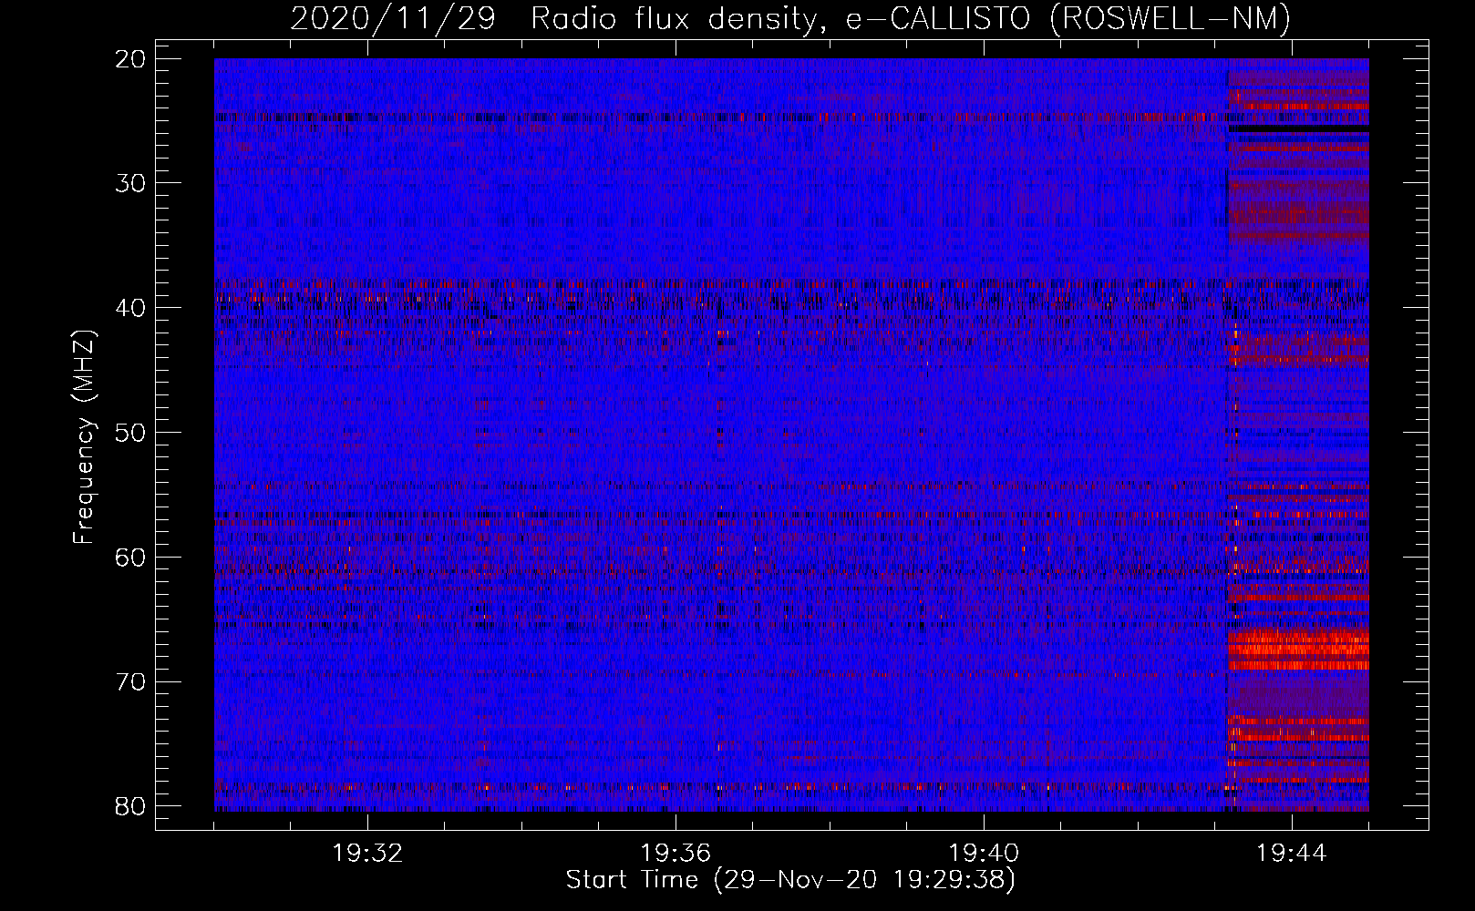Click the 60 MHz frequency tick label
1475x911 pixels.
point(131,557)
